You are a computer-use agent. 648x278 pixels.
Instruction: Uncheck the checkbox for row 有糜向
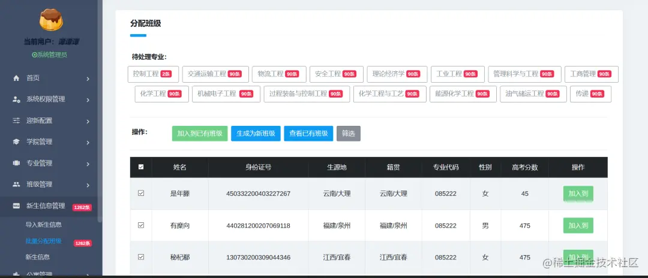(x=141, y=225)
